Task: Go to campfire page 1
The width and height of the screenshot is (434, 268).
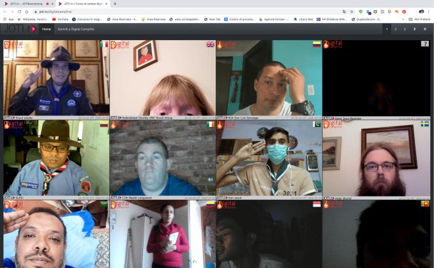Action: (x=387, y=29)
